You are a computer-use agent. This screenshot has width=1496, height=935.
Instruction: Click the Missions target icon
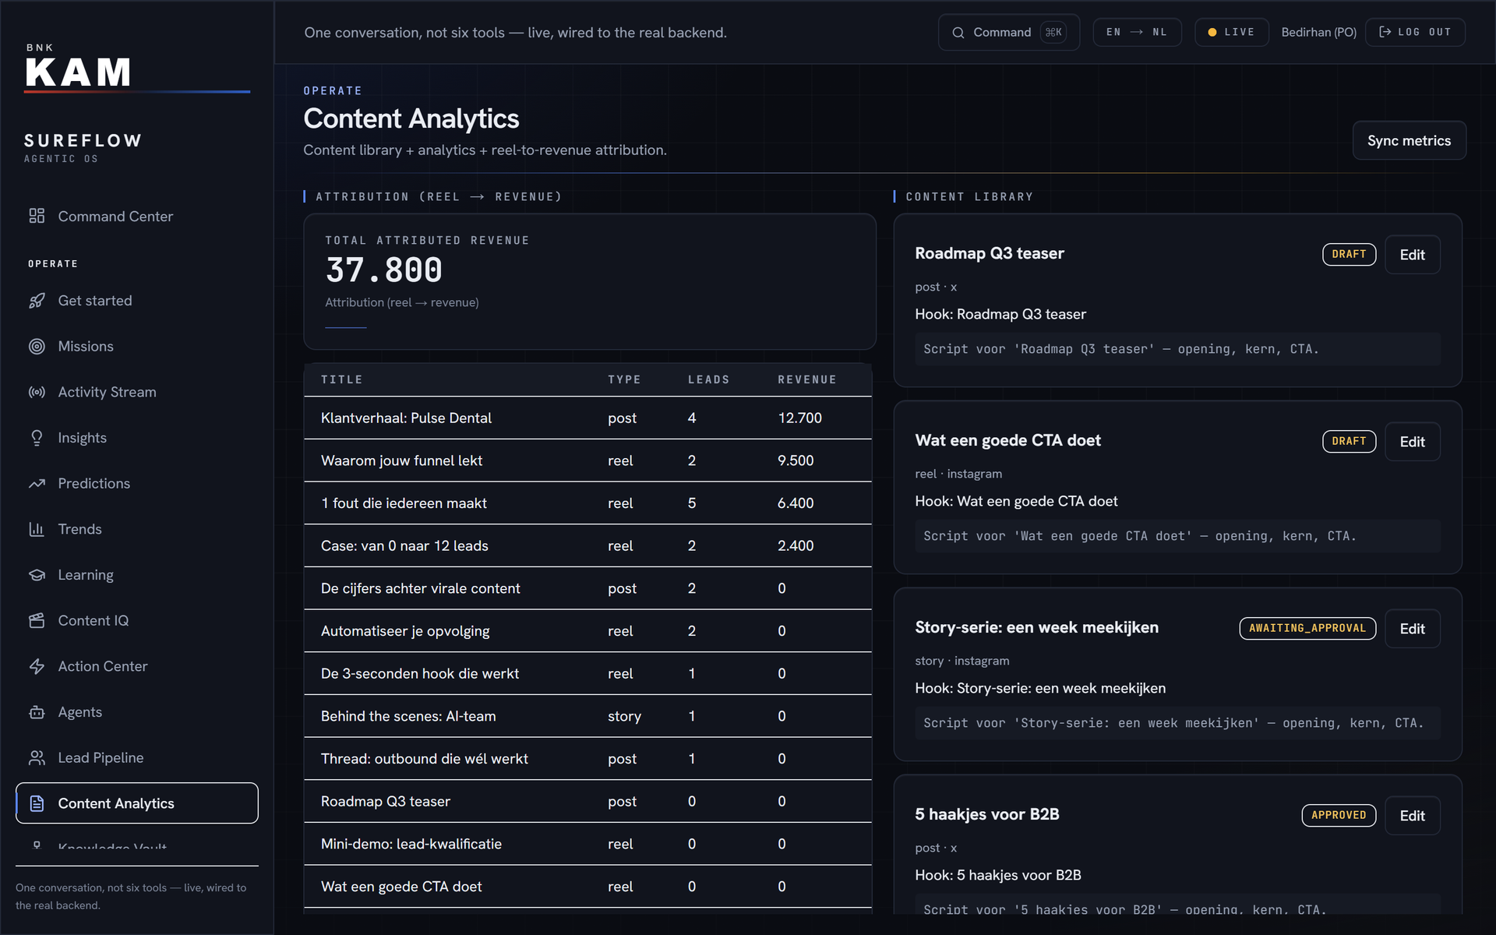tap(37, 347)
